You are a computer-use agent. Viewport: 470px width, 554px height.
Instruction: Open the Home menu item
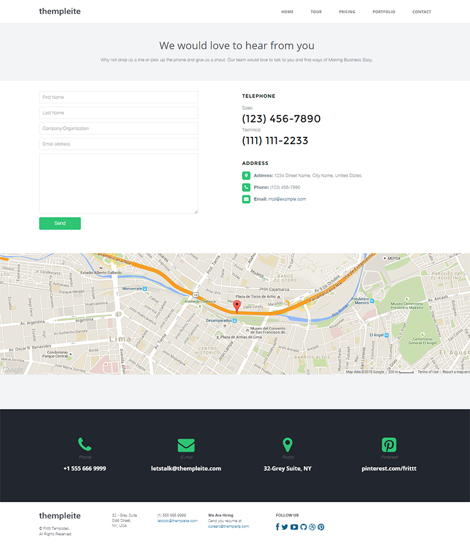(x=287, y=12)
